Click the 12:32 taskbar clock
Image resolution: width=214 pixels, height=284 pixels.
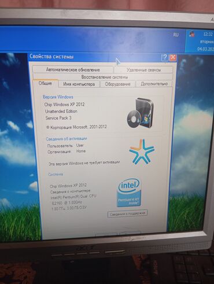coord(208,34)
